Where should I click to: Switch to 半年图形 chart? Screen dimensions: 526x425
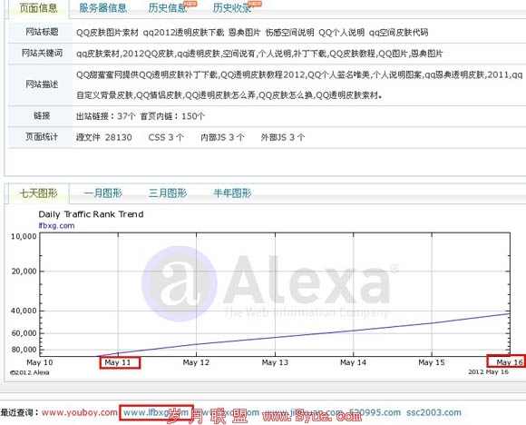click(x=232, y=193)
